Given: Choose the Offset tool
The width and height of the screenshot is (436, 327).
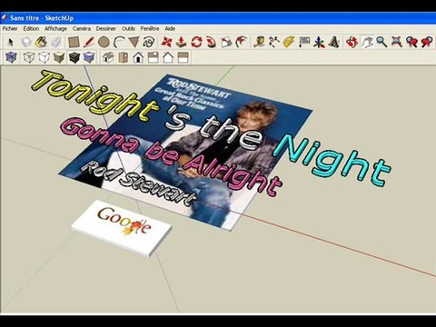Looking at the screenshot, I should [242, 42].
